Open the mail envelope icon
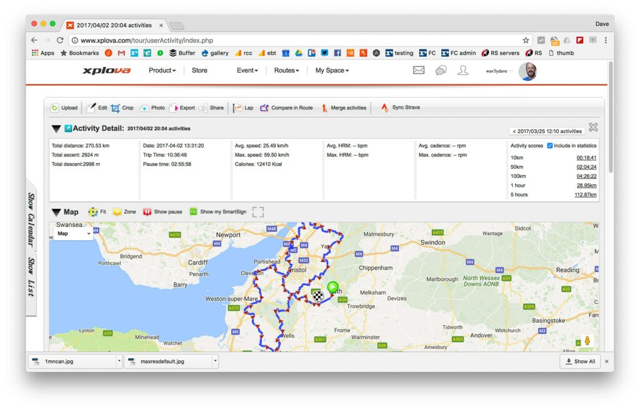 pyautogui.click(x=418, y=70)
